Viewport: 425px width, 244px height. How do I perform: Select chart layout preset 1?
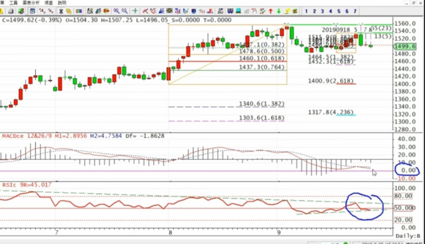[x=306, y=11]
